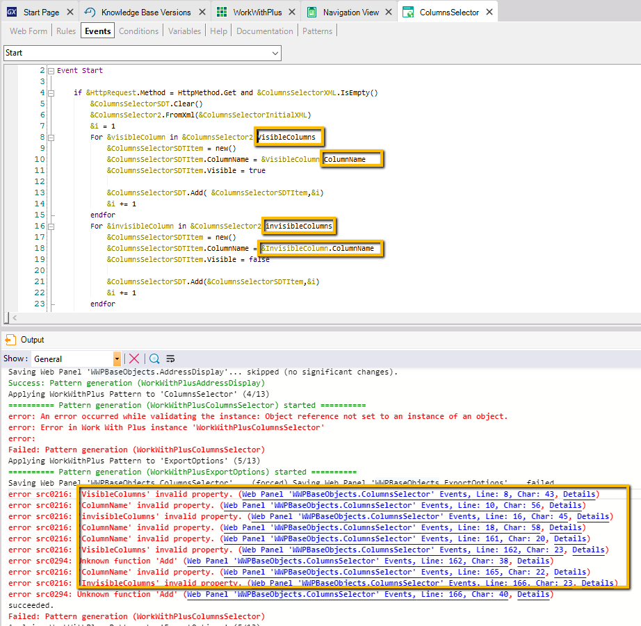Click the GX Start Page icon
This screenshot has height=626, width=641.
12,12
